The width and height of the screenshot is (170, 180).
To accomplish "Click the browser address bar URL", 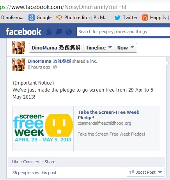I will coord(63,7).
